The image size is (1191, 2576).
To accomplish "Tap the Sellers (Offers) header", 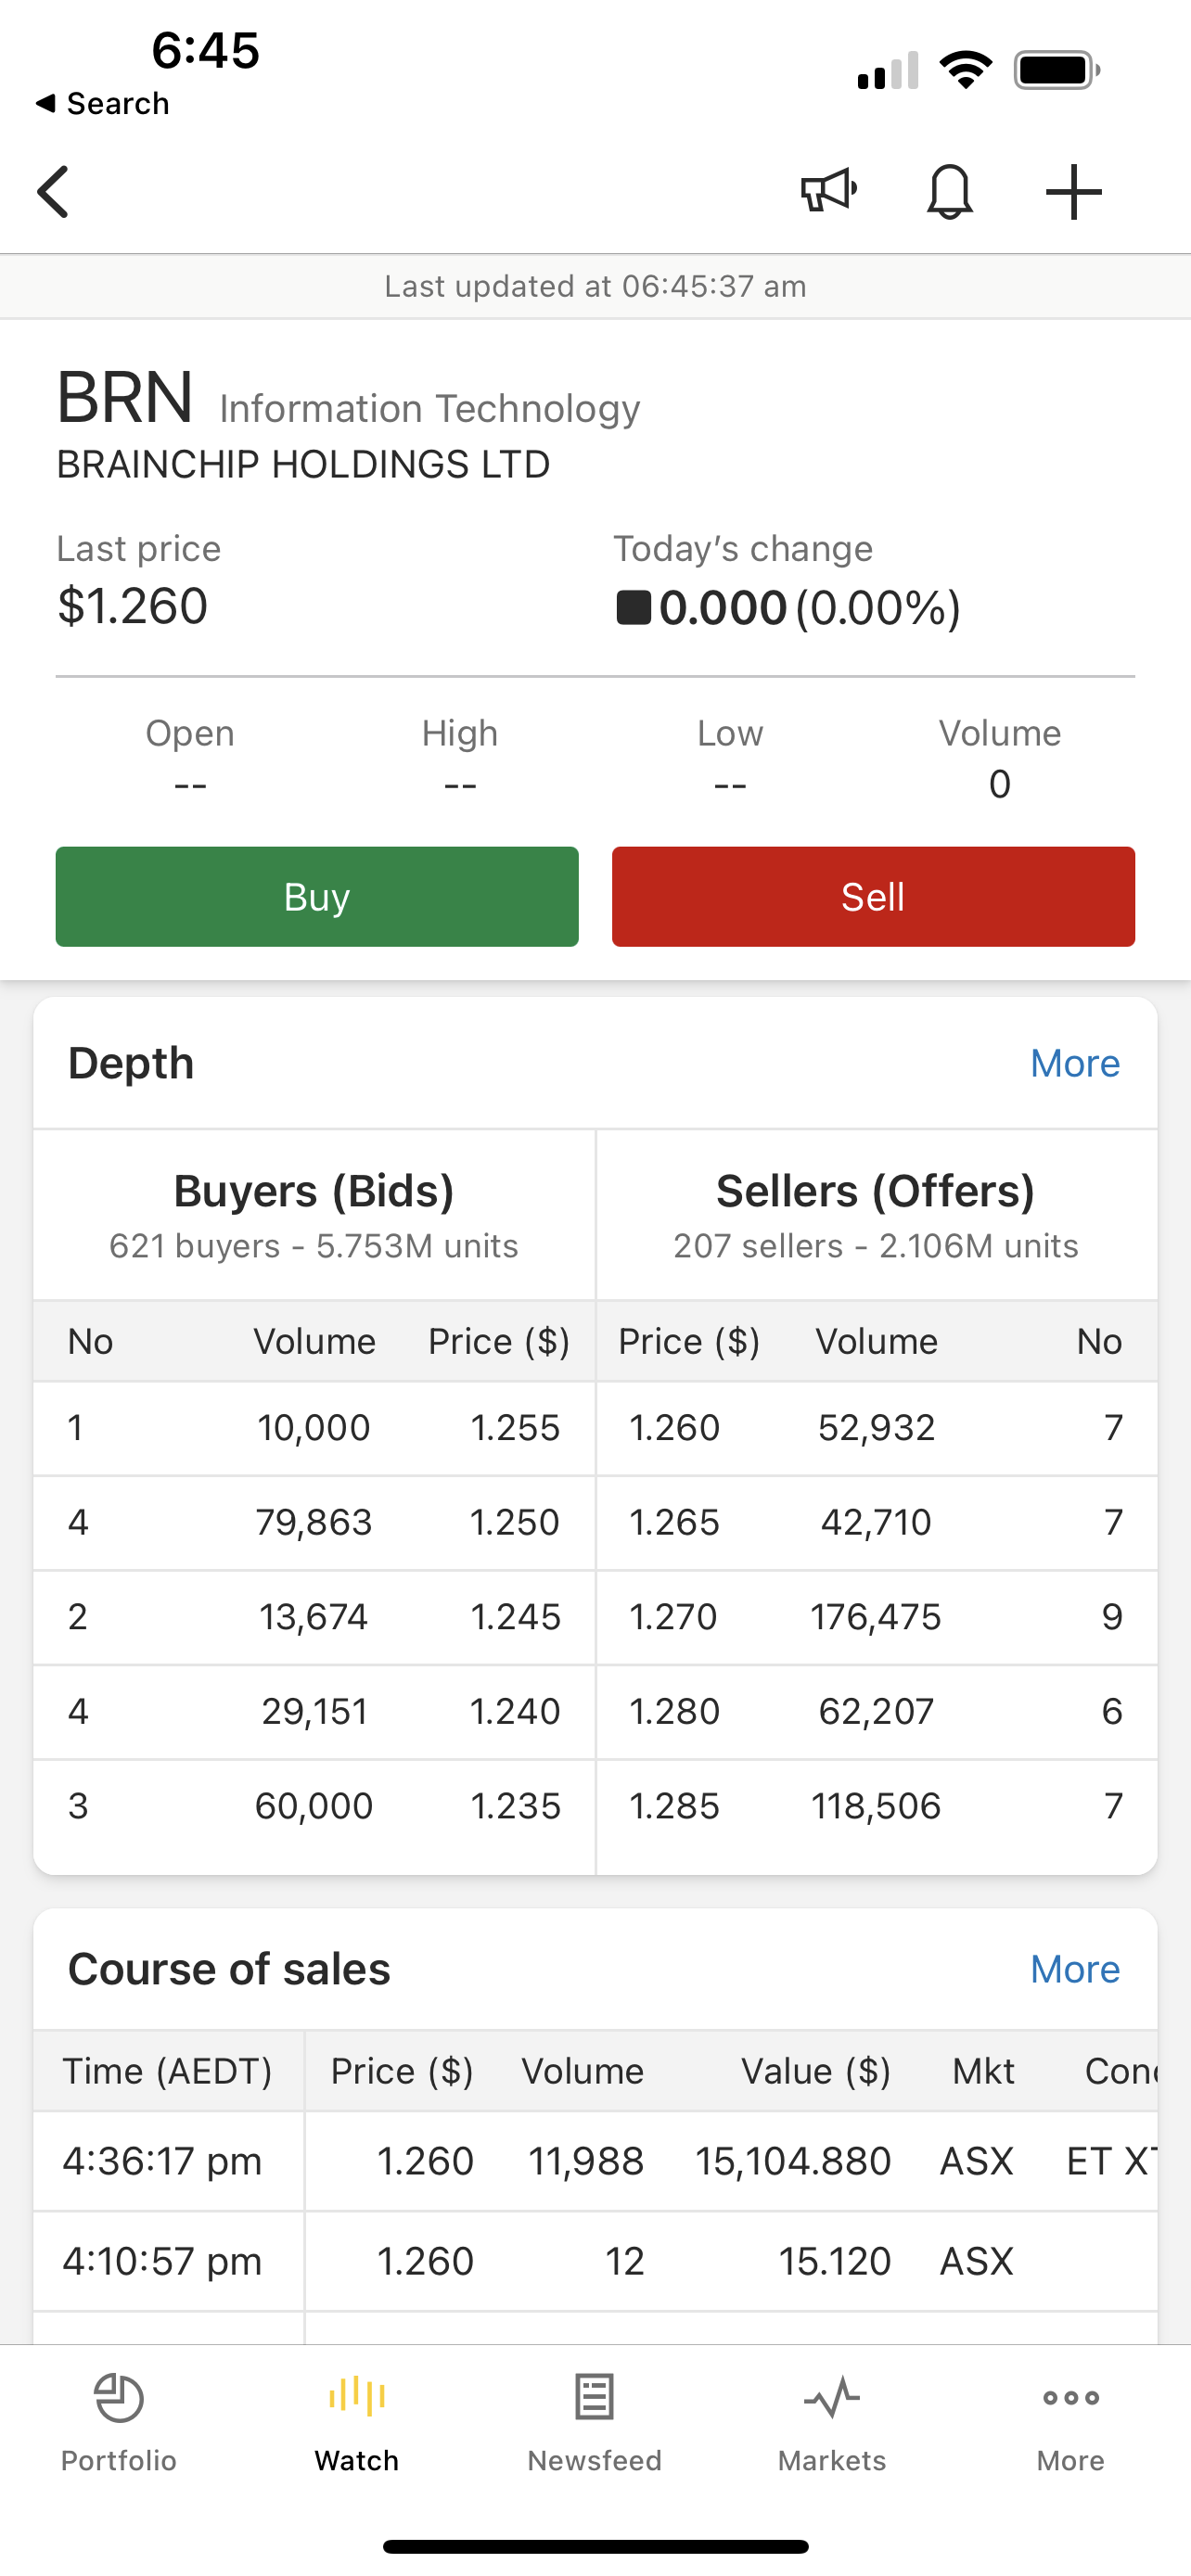I will click(875, 1191).
